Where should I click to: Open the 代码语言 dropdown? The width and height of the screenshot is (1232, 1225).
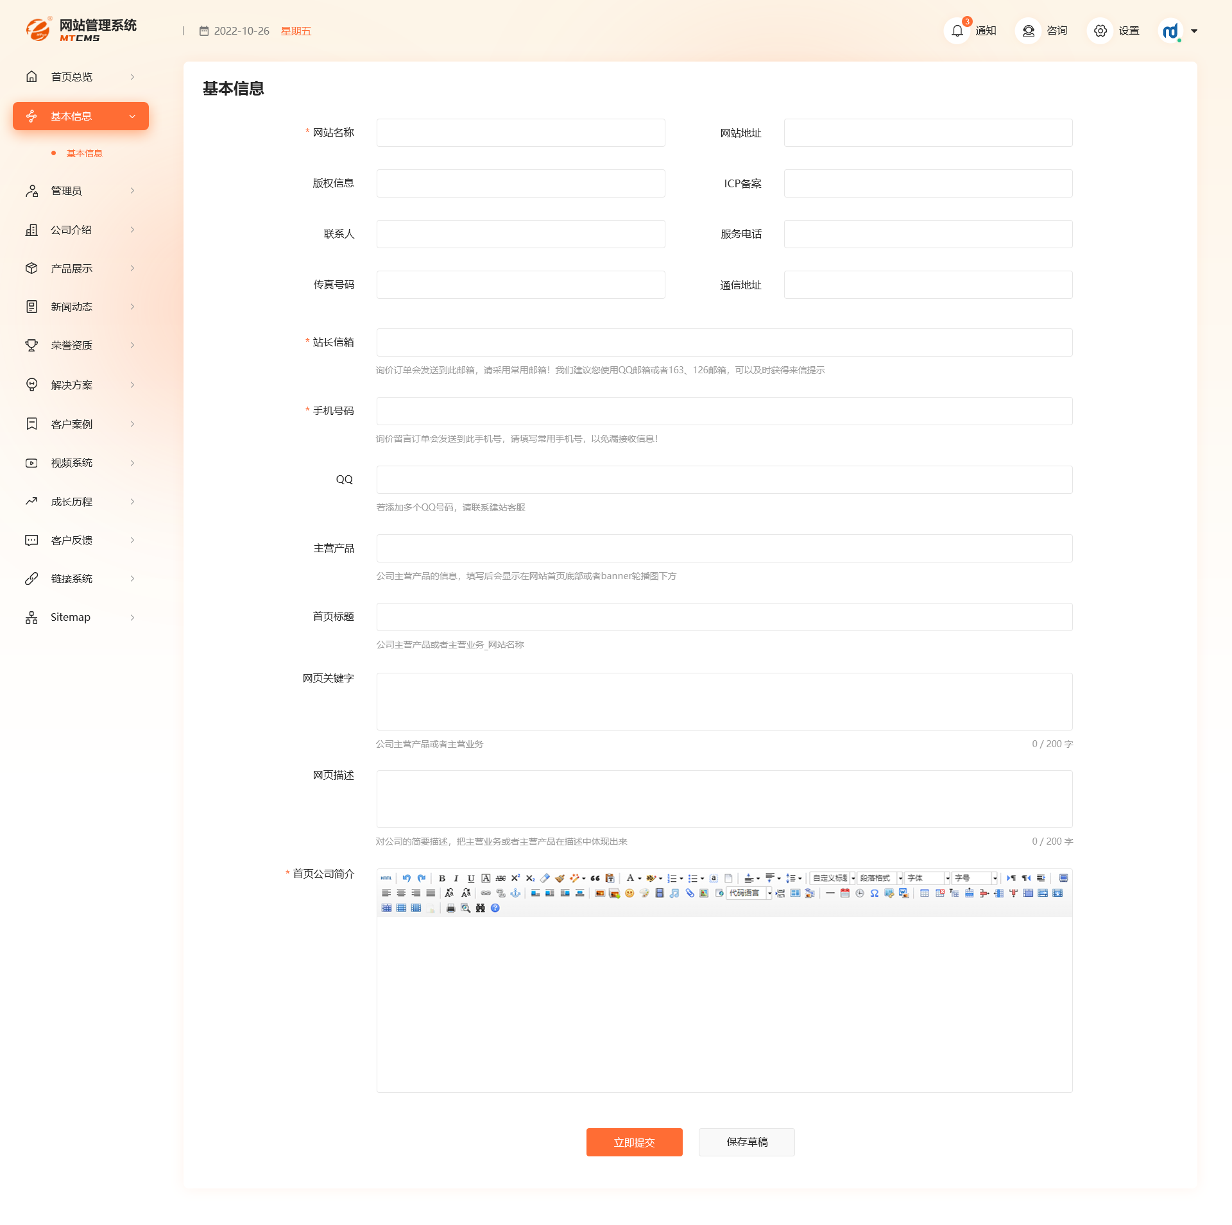tap(749, 893)
